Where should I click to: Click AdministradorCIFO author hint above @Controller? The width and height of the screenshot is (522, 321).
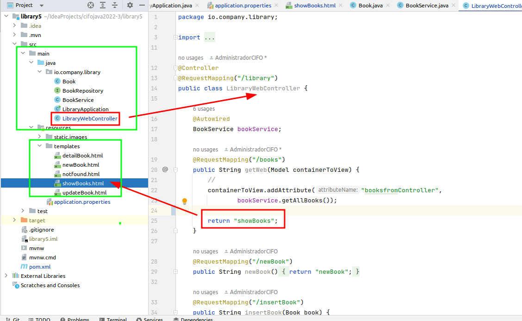[239, 57]
